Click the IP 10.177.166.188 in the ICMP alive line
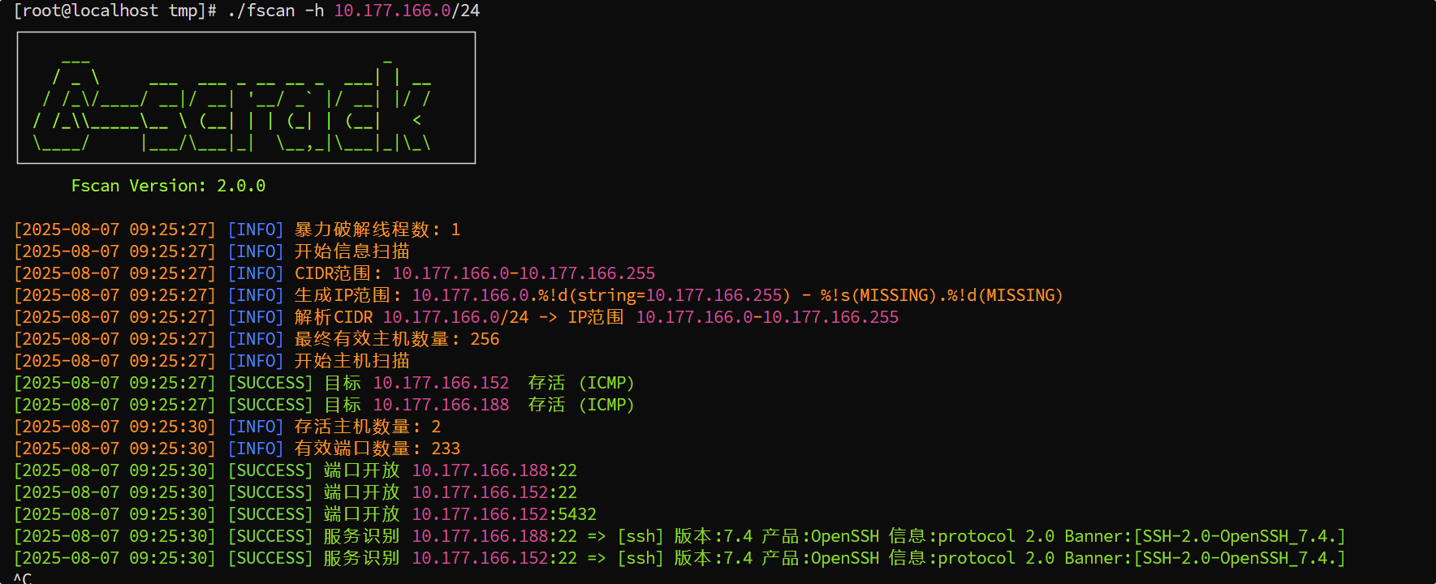The image size is (1436, 584). pos(441,405)
